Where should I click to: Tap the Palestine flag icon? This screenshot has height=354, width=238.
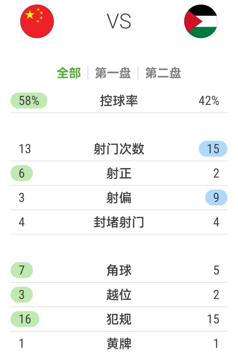[x=201, y=21]
